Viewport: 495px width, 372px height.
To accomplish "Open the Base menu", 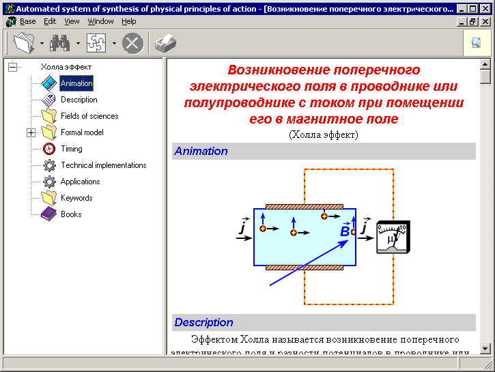I will tap(27, 22).
